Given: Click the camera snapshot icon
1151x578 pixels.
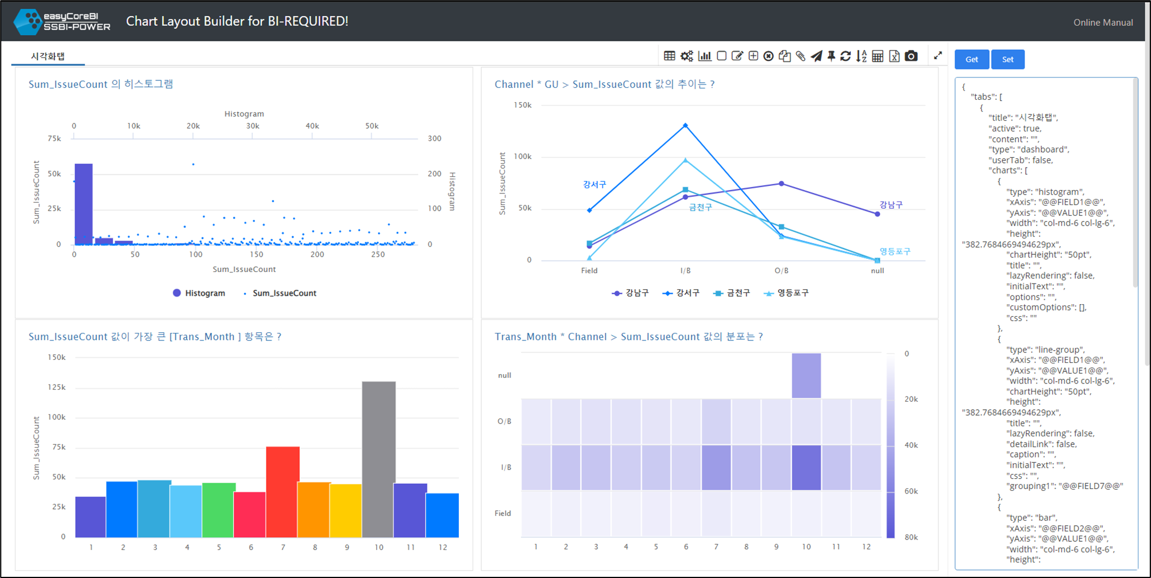Looking at the screenshot, I should 911,56.
